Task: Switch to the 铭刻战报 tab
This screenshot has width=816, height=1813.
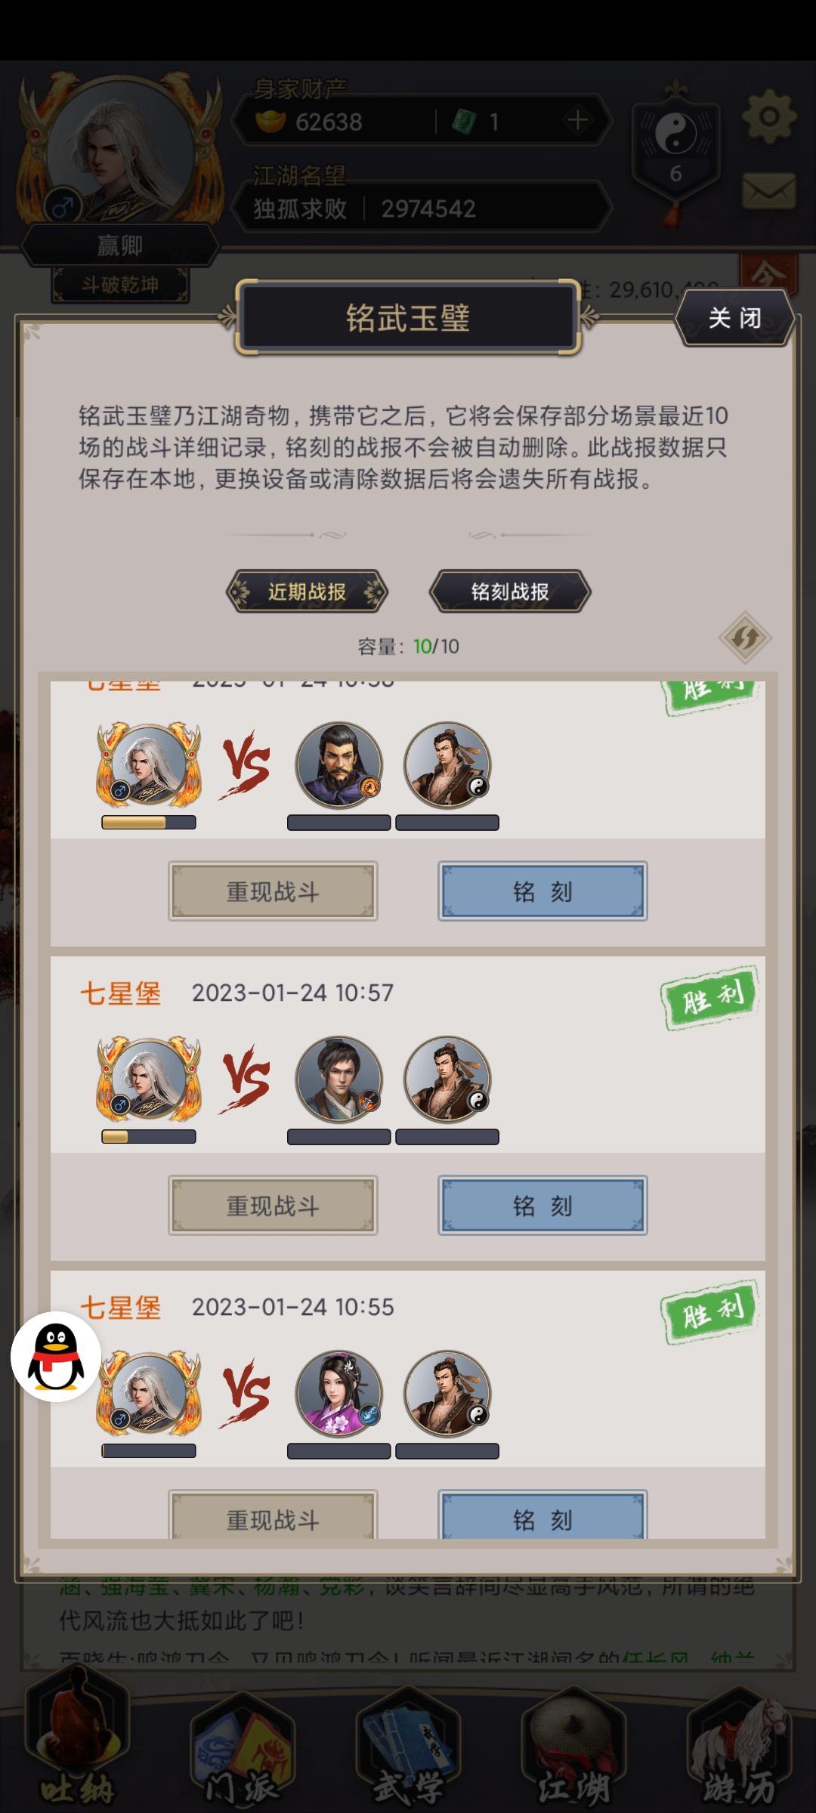Action: (510, 591)
